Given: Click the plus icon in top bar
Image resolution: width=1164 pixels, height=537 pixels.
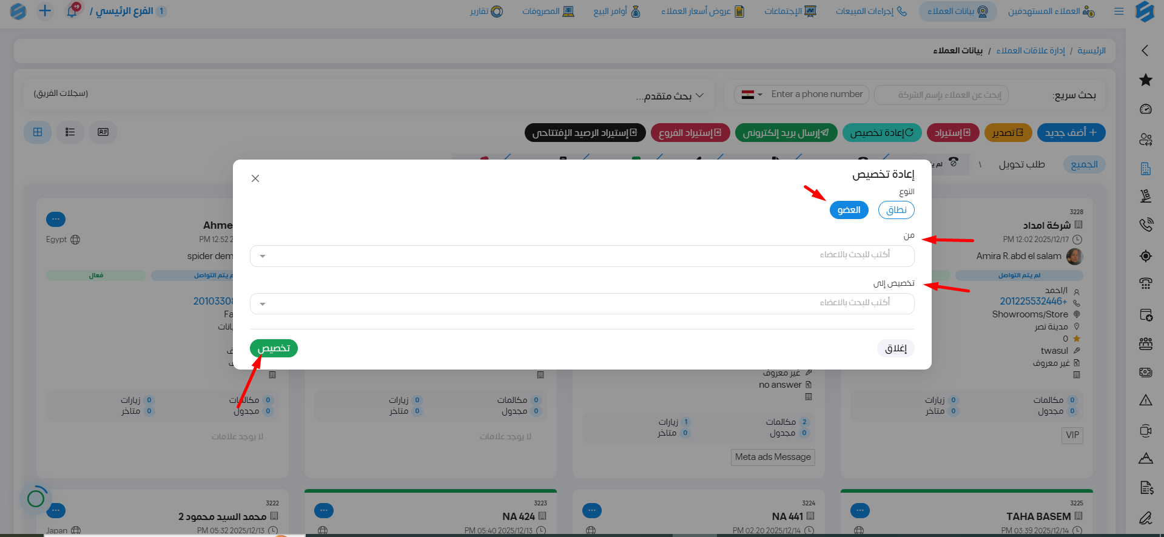Looking at the screenshot, I should click(45, 11).
